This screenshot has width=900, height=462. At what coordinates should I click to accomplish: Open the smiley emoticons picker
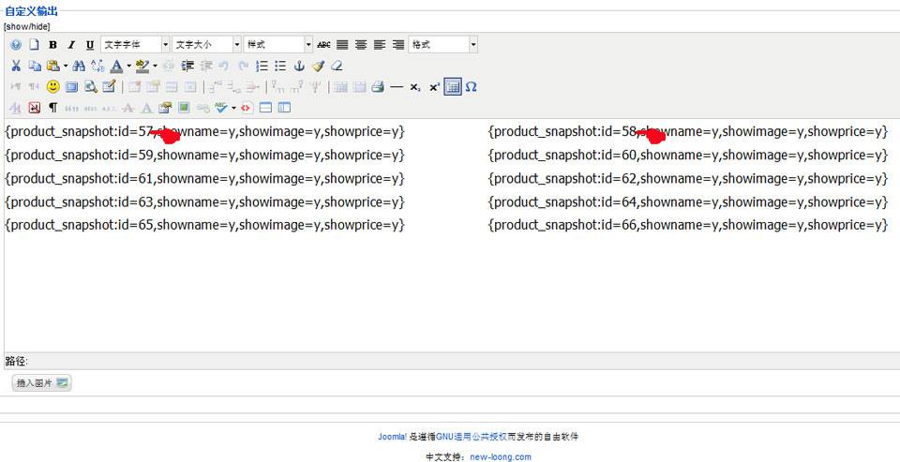click(52, 86)
